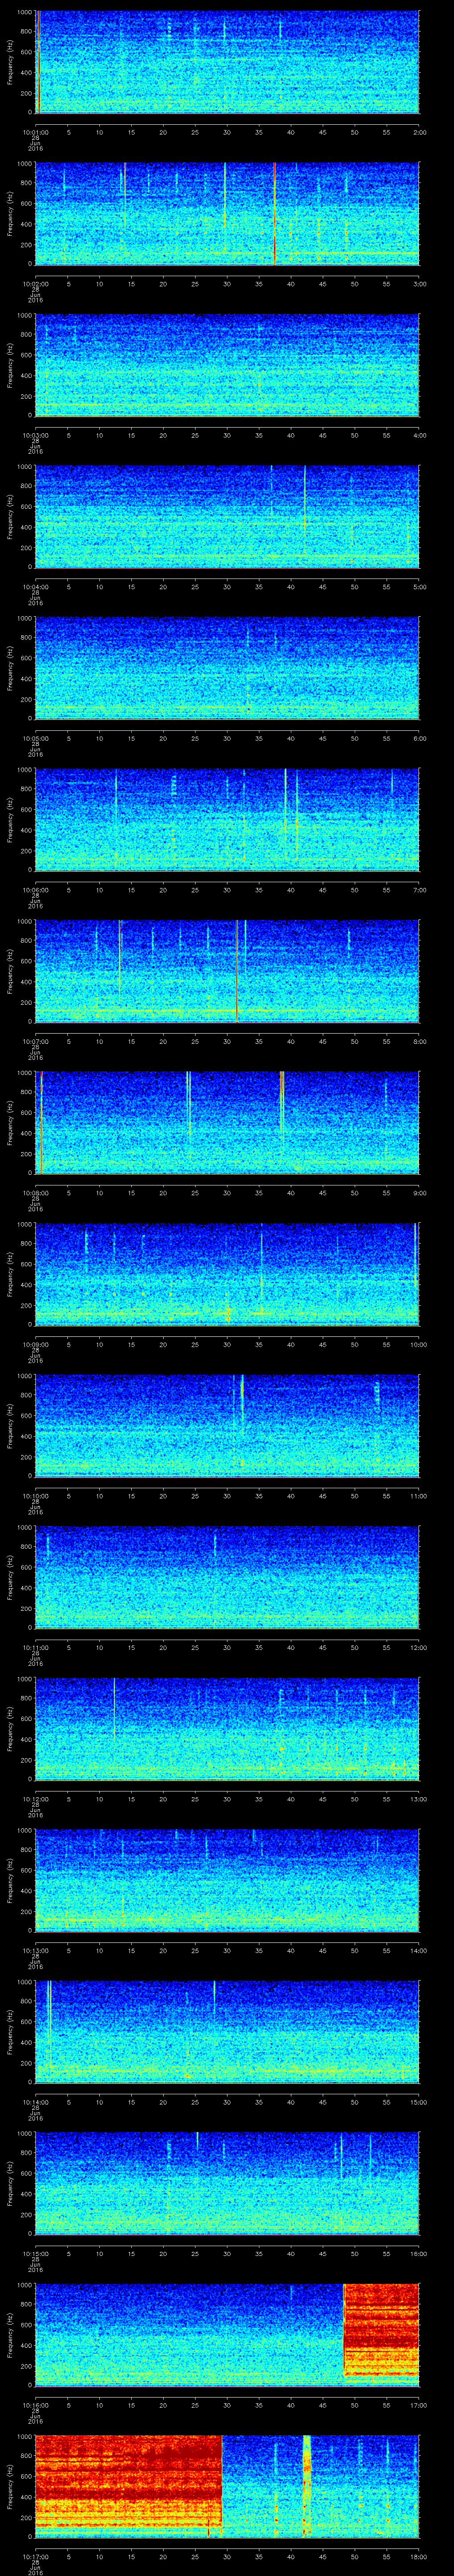The width and height of the screenshot is (454, 2576).
Task: Click the spectrogram panel starting at 10:10:00
Action: coord(227,1425)
